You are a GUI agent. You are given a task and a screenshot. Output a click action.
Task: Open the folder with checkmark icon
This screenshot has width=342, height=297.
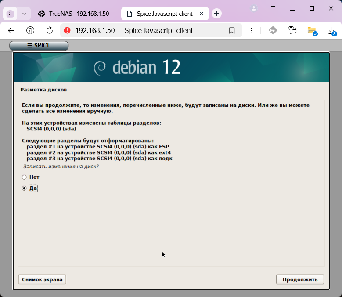(x=312, y=31)
